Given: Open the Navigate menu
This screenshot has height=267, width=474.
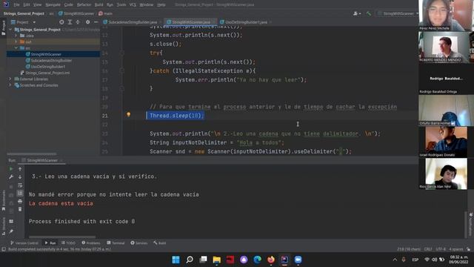Looking at the screenshot, I should point(53,5).
